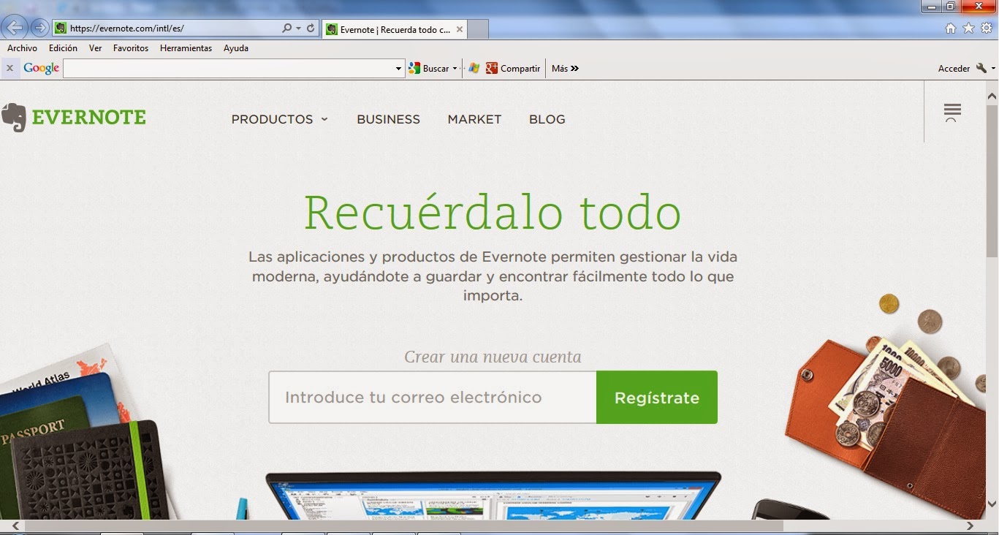
Task: Click the colorful flag icon on Google toolbar
Action: 474,68
